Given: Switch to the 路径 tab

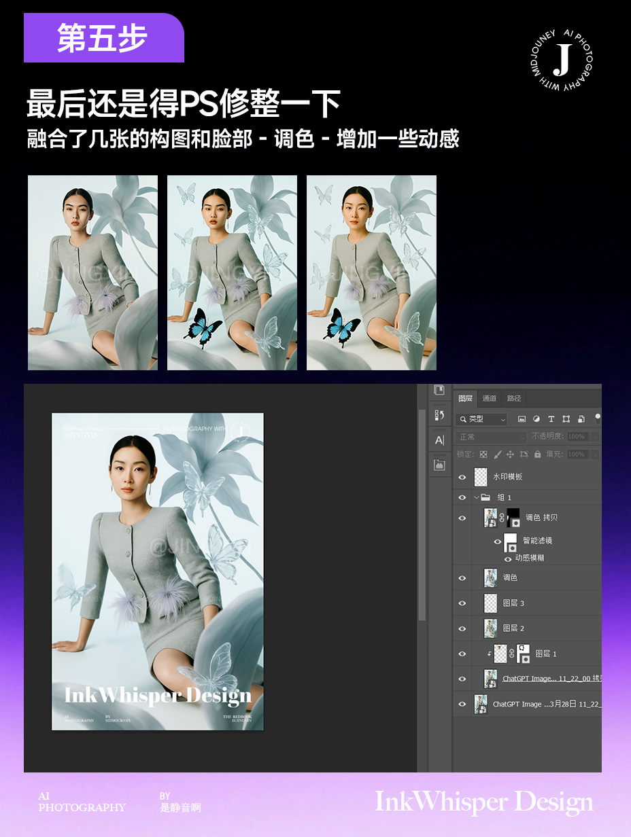Looking at the screenshot, I should tap(513, 398).
